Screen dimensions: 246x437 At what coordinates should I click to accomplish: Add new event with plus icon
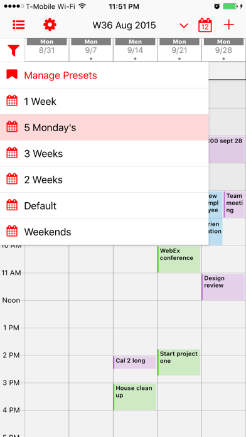click(x=228, y=25)
